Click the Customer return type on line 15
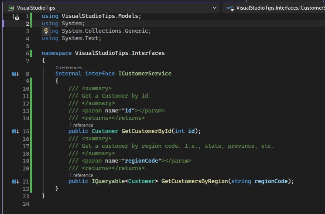Viewport: 325px width, 214px height. pyautogui.click(x=105, y=131)
